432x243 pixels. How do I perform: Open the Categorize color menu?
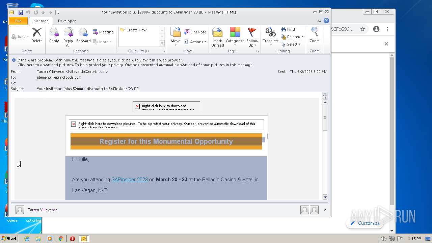[x=235, y=37]
